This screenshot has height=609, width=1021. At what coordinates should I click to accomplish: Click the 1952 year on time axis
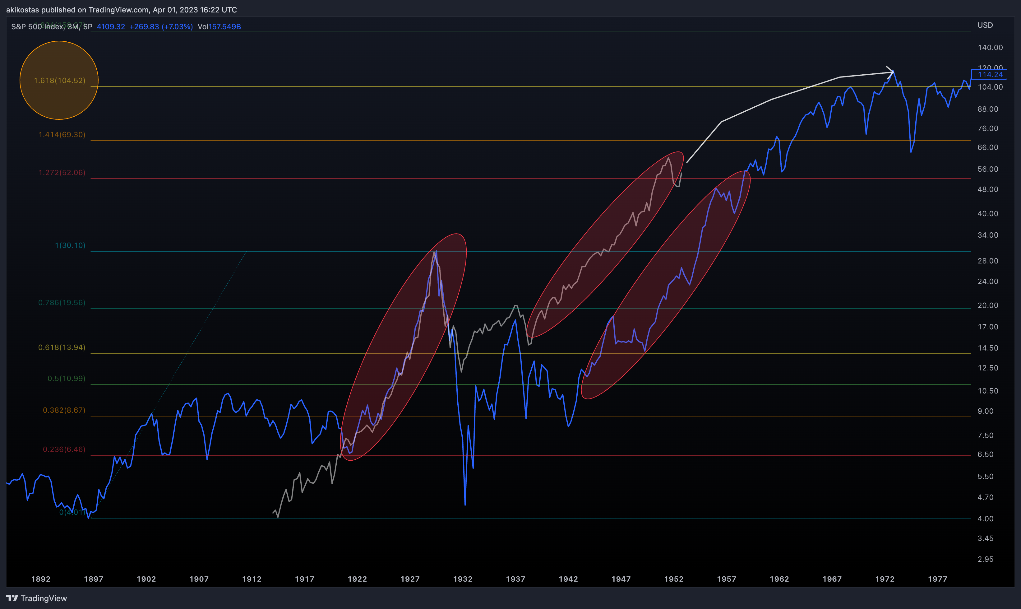click(x=674, y=579)
